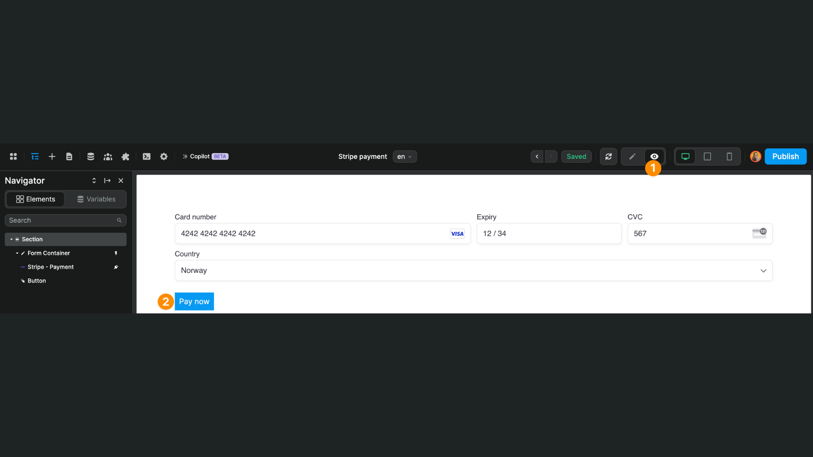Open Copilot BETA
Viewport: 813px width, 457px height.
205,156
